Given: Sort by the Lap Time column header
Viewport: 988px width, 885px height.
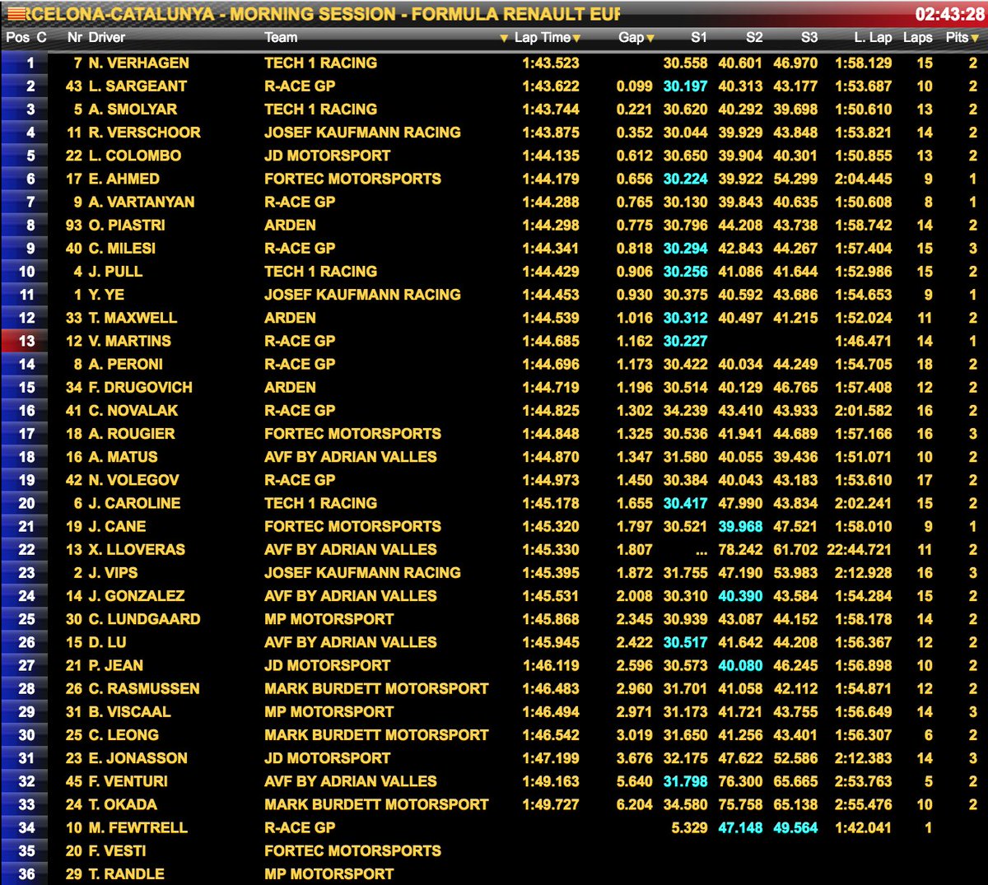Looking at the screenshot, I should 542,37.
